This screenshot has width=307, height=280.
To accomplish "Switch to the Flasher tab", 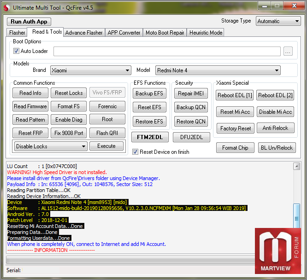I will tap(17, 33).
